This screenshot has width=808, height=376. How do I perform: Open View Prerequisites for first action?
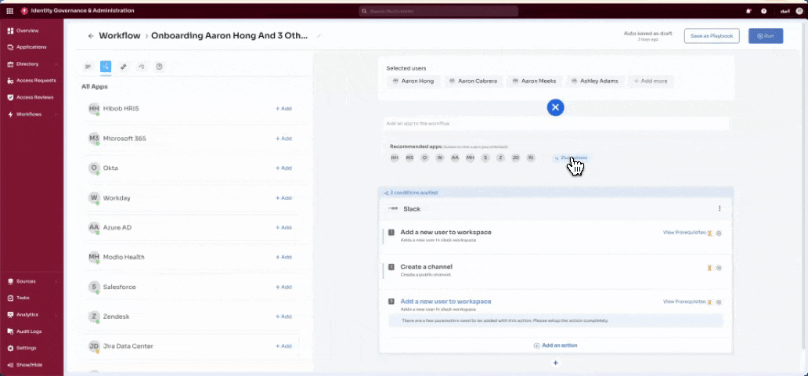tap(684, 233)
